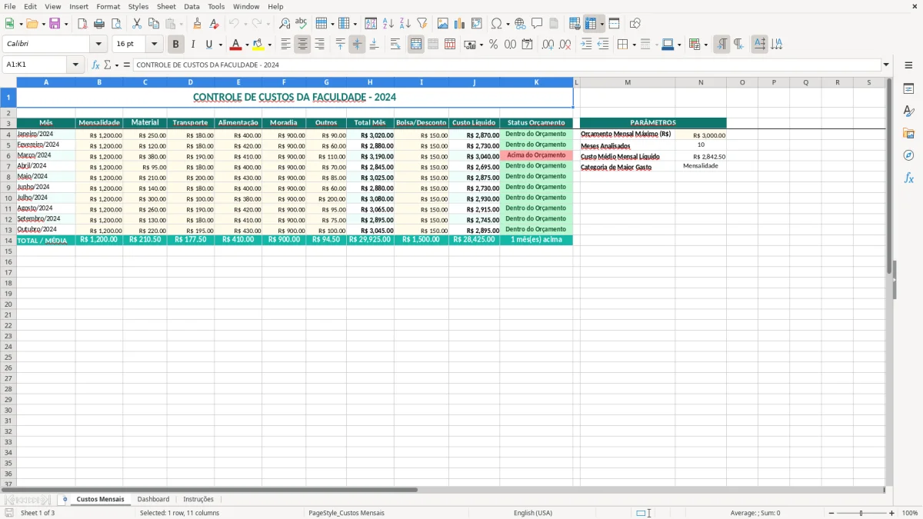Open sidebar Gallery panel
The width and height of the screenshot is (923, 519).
[x=908, y=133]
